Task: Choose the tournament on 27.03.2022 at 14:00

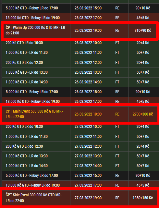Action: tap(79, 166)
